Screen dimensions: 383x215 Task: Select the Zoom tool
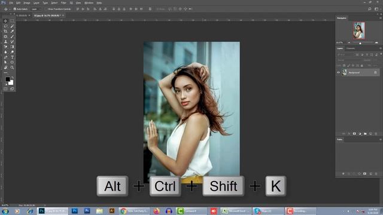click(12, 67)
